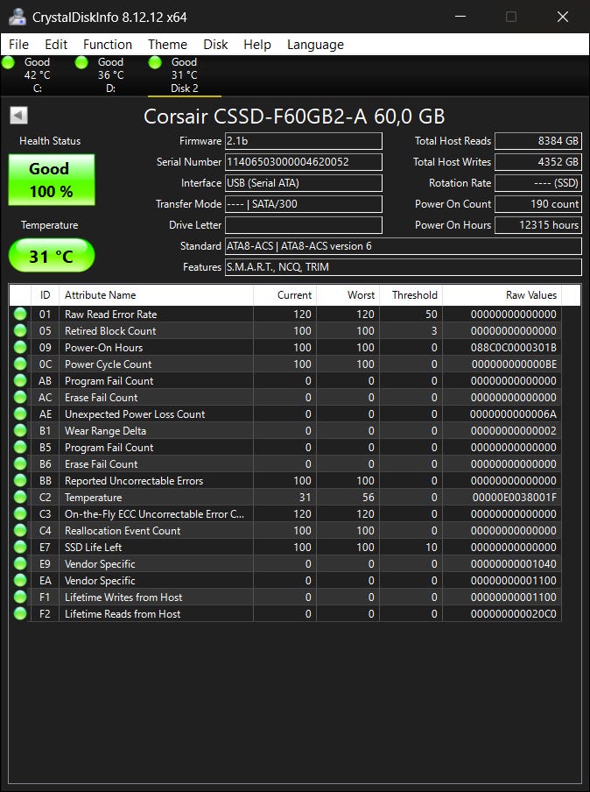Click the Features field S.M.A.R.T., NCQ, TRIM
Viewport: 590px width, 792px height.
tap(404, 267)
